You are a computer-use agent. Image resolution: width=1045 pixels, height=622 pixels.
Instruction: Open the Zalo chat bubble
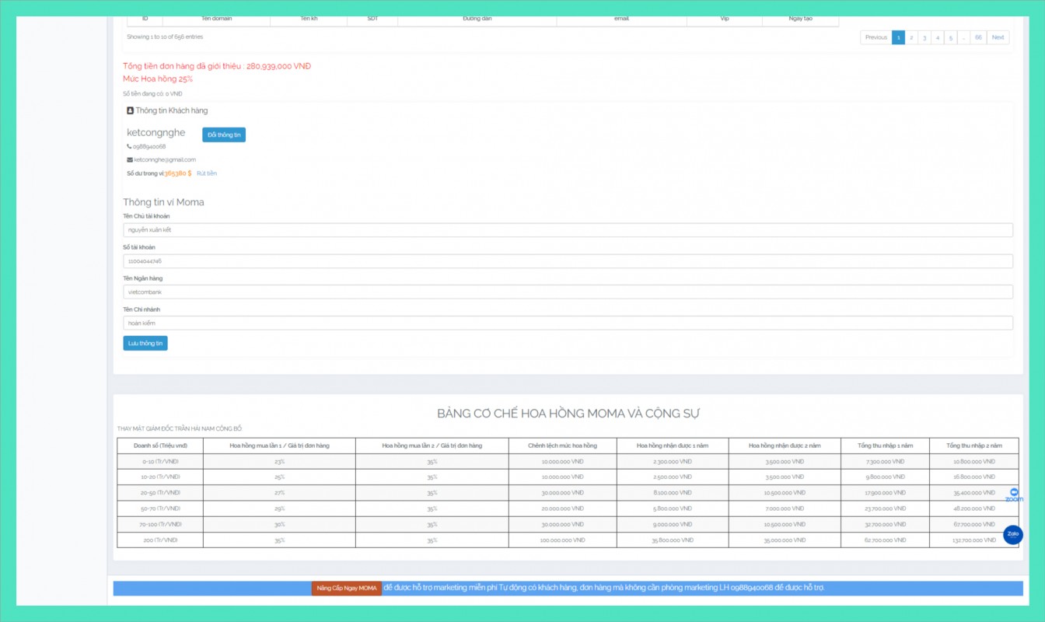(x=1012, y=535)
